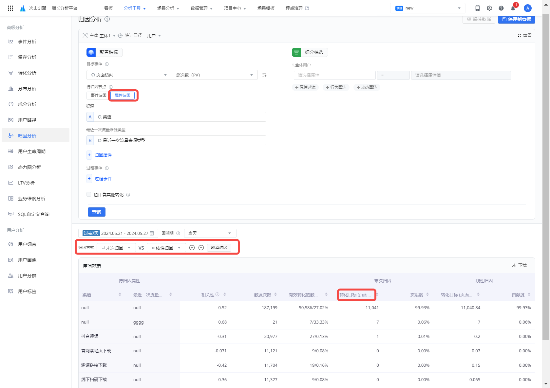This screenshot has width=550, height=388.
Task: Open the 线性归因 comparison dropdown
Action: (x=166, y=248)
